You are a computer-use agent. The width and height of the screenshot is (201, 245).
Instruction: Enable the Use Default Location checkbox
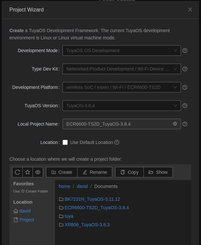pos(65,142)
